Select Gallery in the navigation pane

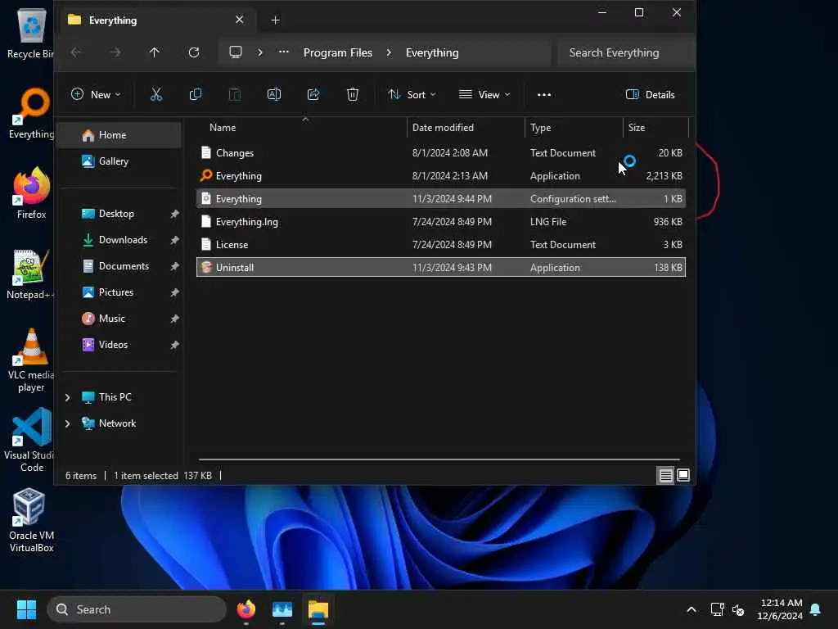tap(119, 161)
